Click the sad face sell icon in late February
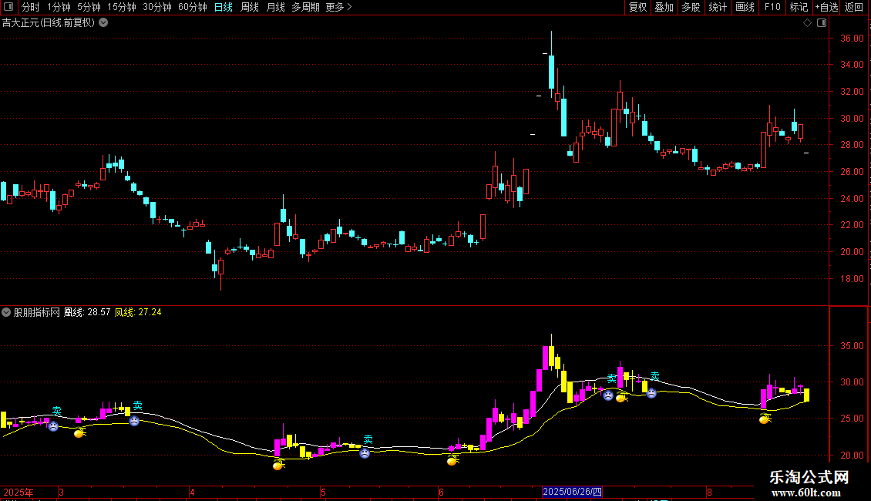 [x=53, y=426]
